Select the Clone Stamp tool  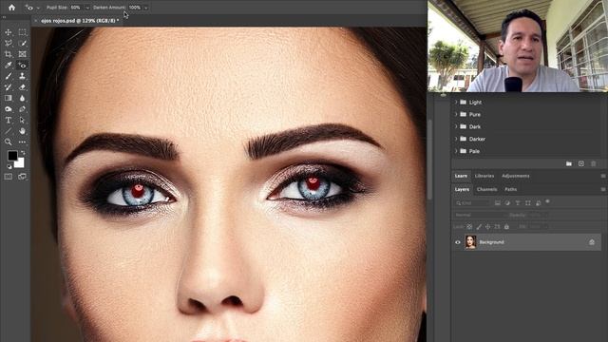click(23, 76)
